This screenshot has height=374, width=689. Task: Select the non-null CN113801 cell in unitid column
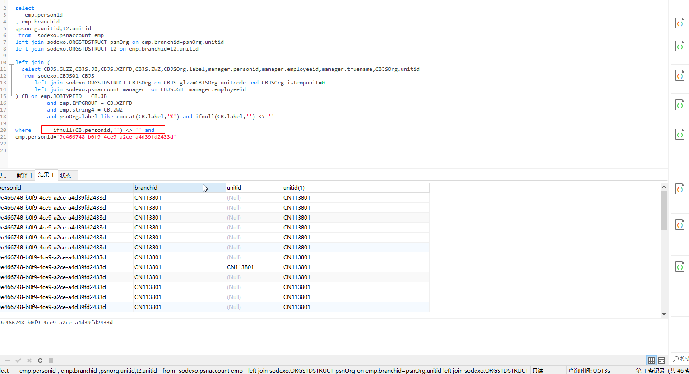[240, 267]
